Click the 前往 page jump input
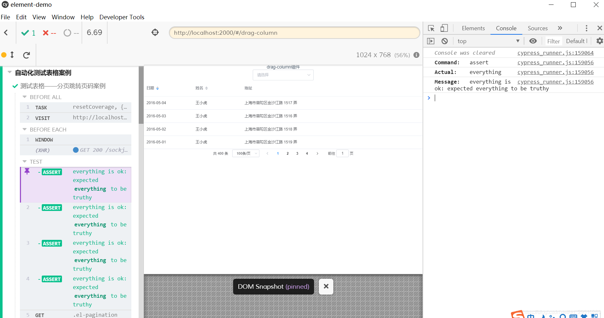Viewport: 604px width, 318px height. 342,153
